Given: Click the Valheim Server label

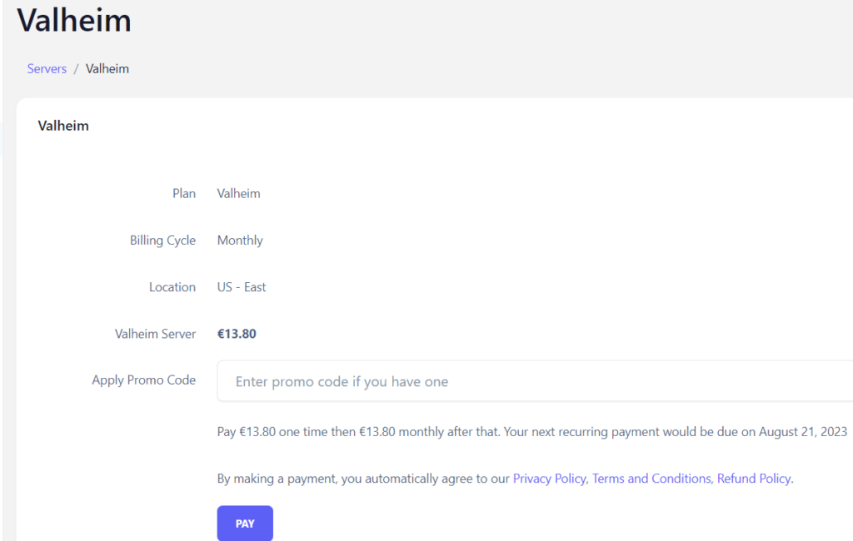Looking at the screenshot, I should [155, 334].
